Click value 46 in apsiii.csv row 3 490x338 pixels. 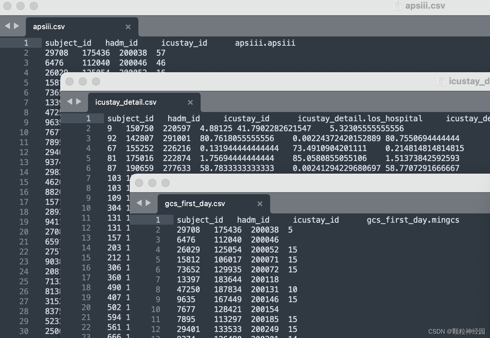(x=161, y=63)
